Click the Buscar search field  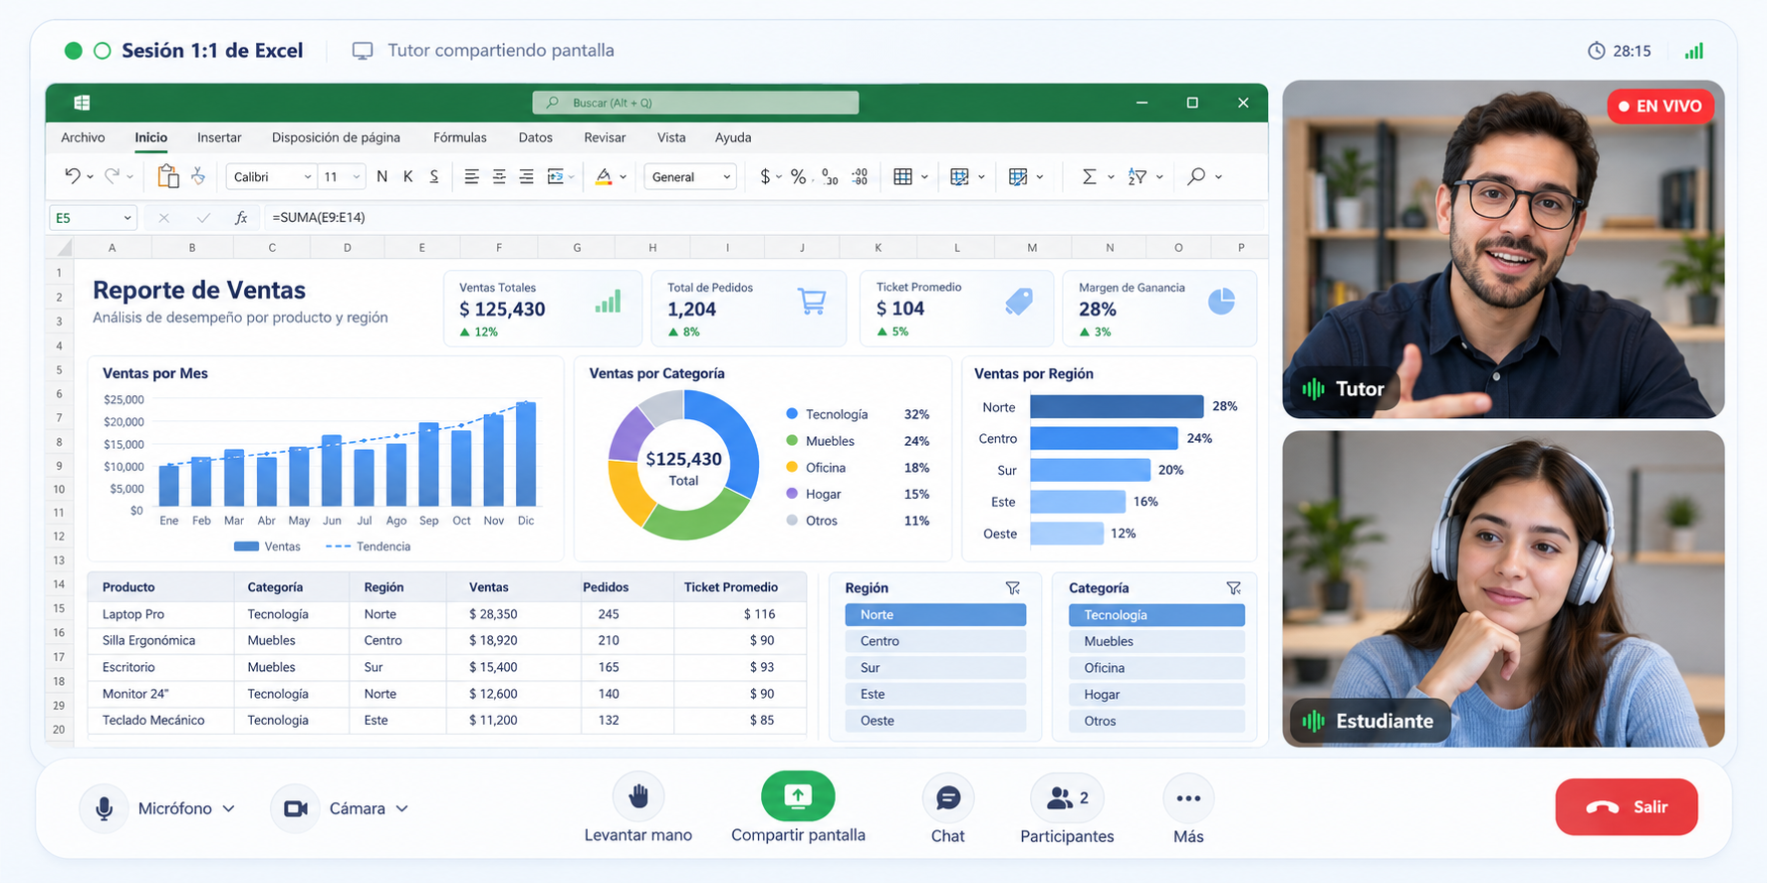pos(695,103)
